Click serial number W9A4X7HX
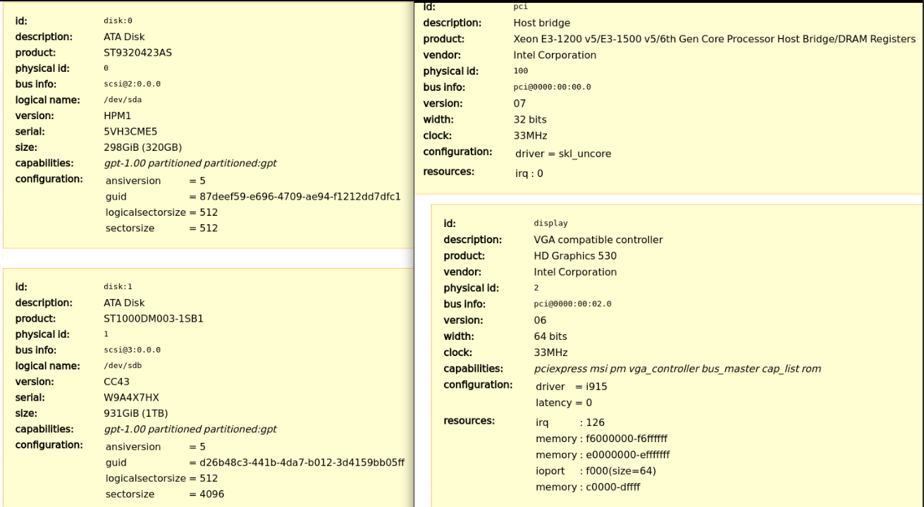 pyautogui.click(x=132, y=397)
